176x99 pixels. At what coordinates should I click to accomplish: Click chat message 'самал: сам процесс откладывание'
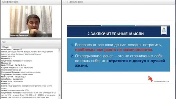pos(25,97)
